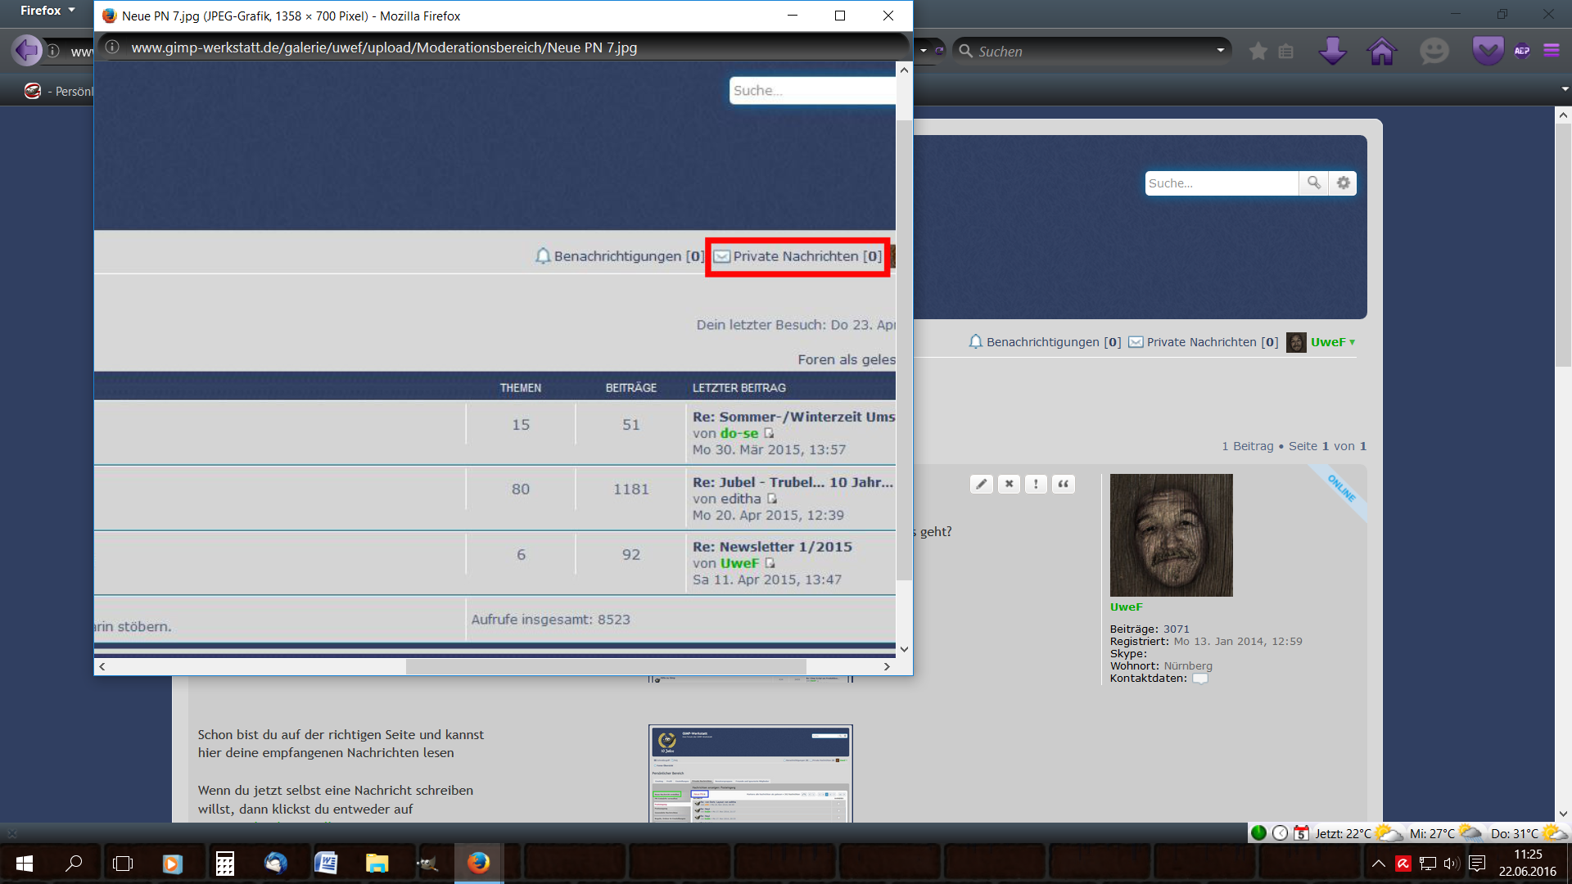Go to Firefox home page icon
The height and width of the screenshot is (884, 1572).
click(1381, 51)
